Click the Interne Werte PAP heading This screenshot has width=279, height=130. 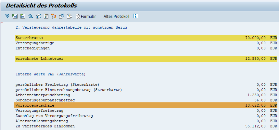click(x=51, y=74)
